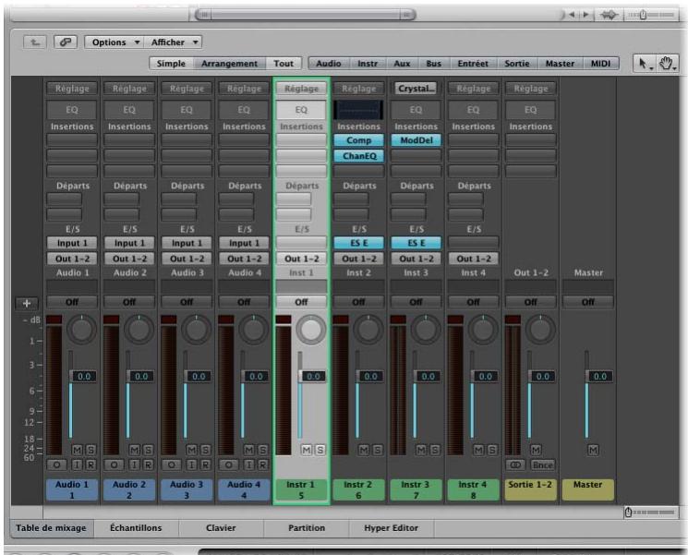
Task: Click the EQ box on Instr 1 strip
Action: tap(301, 110)
